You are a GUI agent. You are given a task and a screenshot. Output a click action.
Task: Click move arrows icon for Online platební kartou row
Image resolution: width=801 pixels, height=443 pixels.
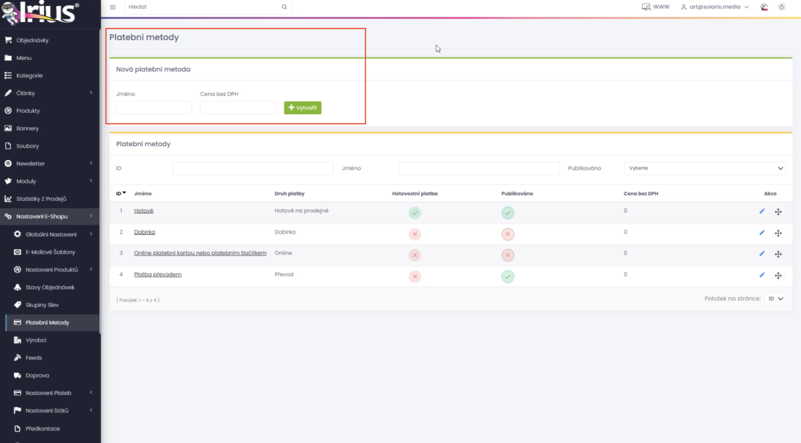tap(778, 255)
